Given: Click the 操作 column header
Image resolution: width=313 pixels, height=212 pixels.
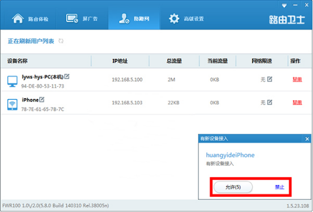Looking at the screenshot, I should (x=295, y=61).
